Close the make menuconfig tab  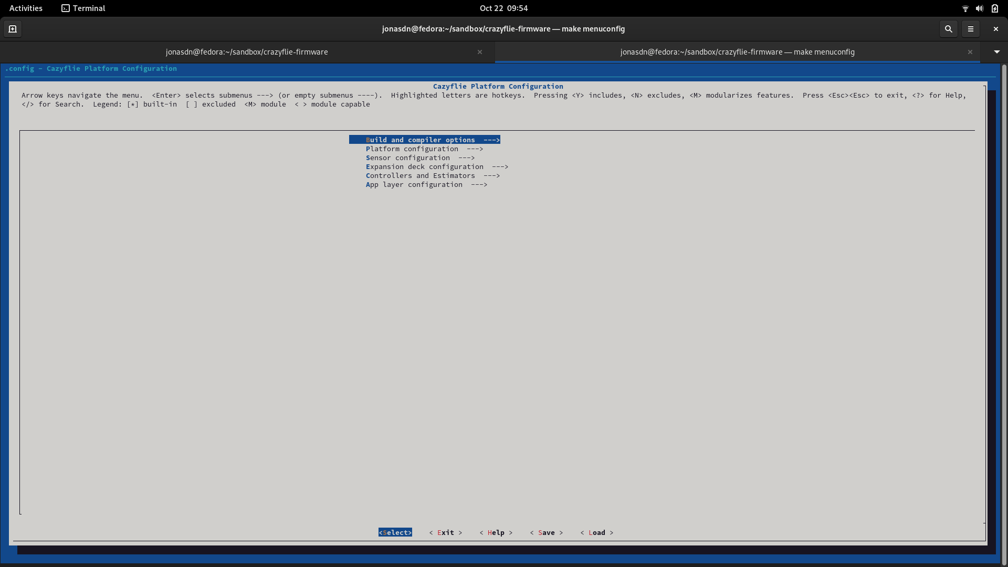(x=970, y=52)
